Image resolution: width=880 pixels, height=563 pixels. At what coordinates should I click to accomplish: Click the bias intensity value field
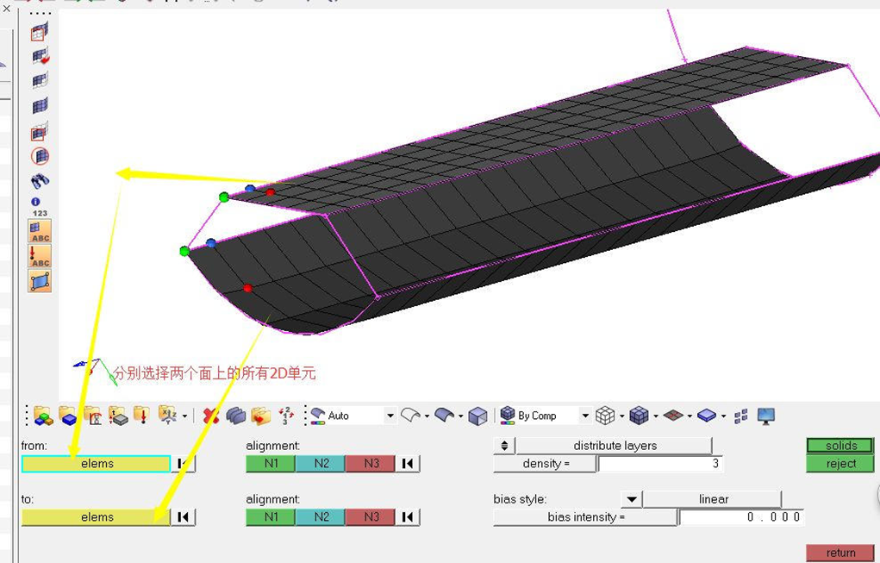741,517
